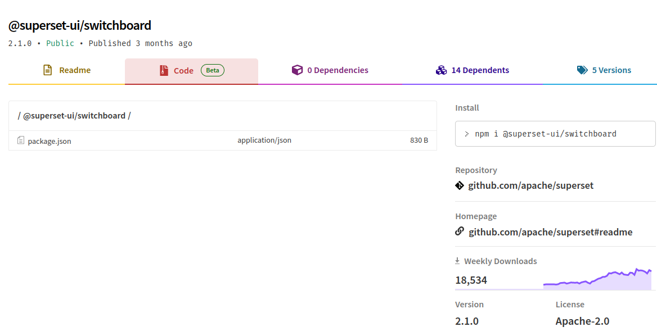Click the package cube icon beside 0 Dependencies
The width and height of the screenshot is (657, 336).
pos(297,70)
